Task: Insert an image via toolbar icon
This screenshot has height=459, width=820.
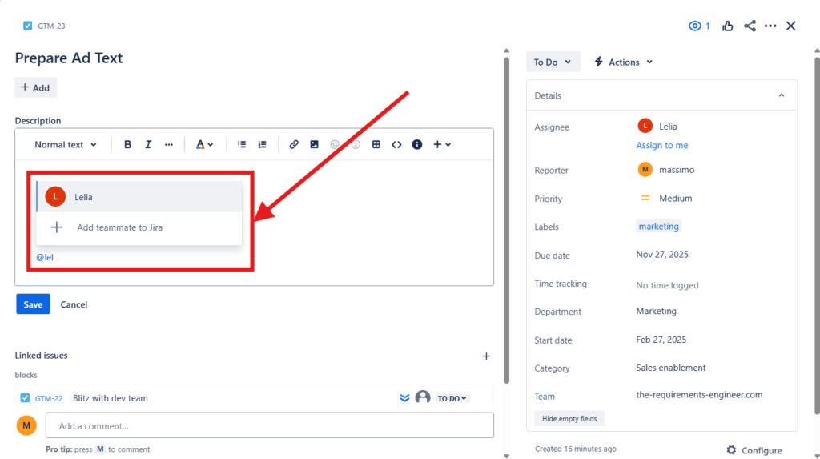Action: tap(314, 145)
